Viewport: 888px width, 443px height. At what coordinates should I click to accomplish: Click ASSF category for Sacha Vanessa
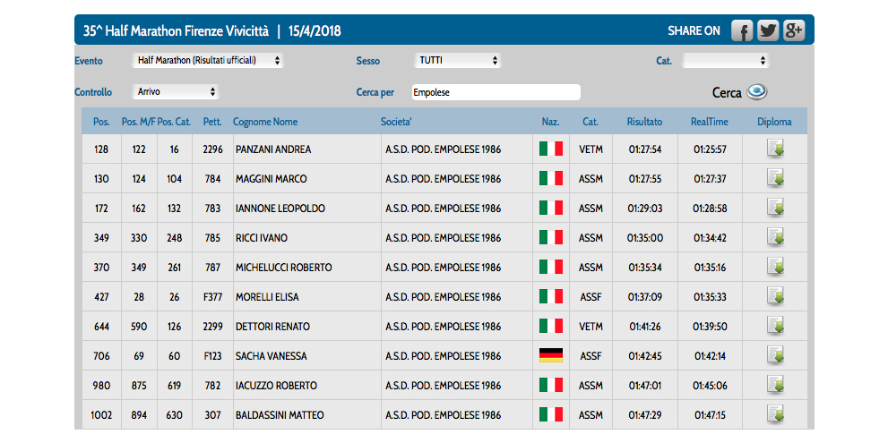click(x=591, y=356)
